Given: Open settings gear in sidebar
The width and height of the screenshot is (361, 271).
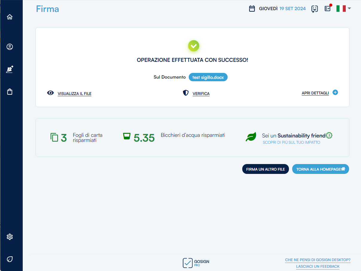Looking at the screenshot, I should (10, 237).
